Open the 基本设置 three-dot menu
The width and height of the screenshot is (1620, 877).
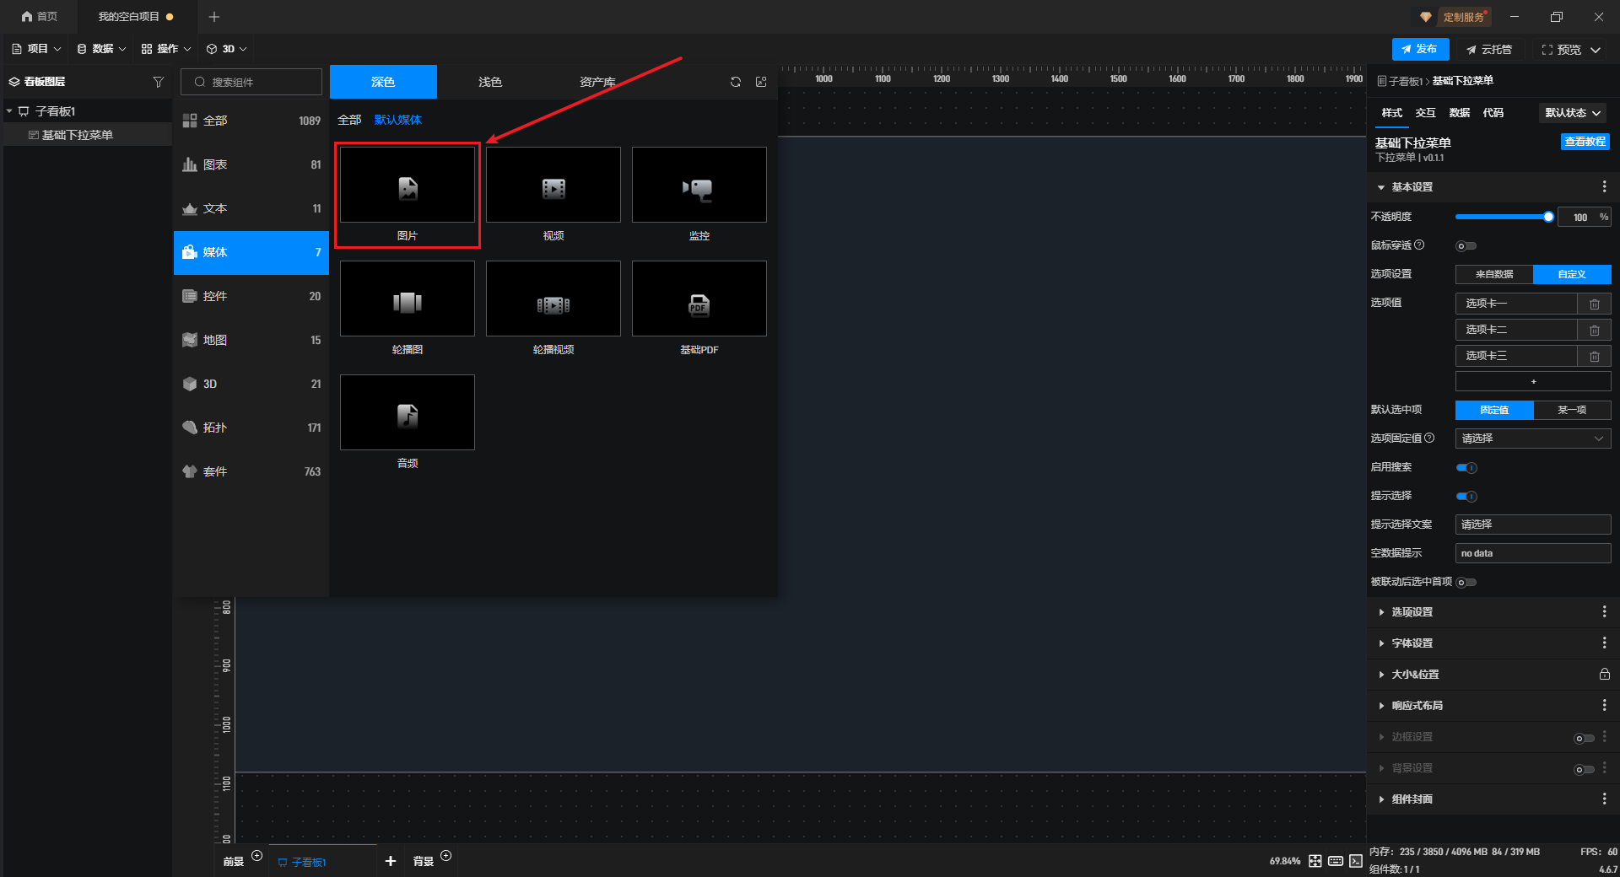tap(1604, 187)
